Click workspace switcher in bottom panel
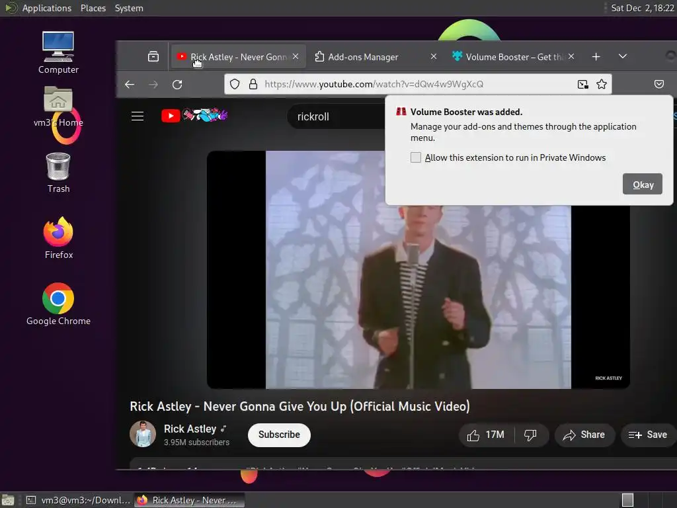Image resolution: width=677 pixels, height=508 pixels. tap(627, 500)
